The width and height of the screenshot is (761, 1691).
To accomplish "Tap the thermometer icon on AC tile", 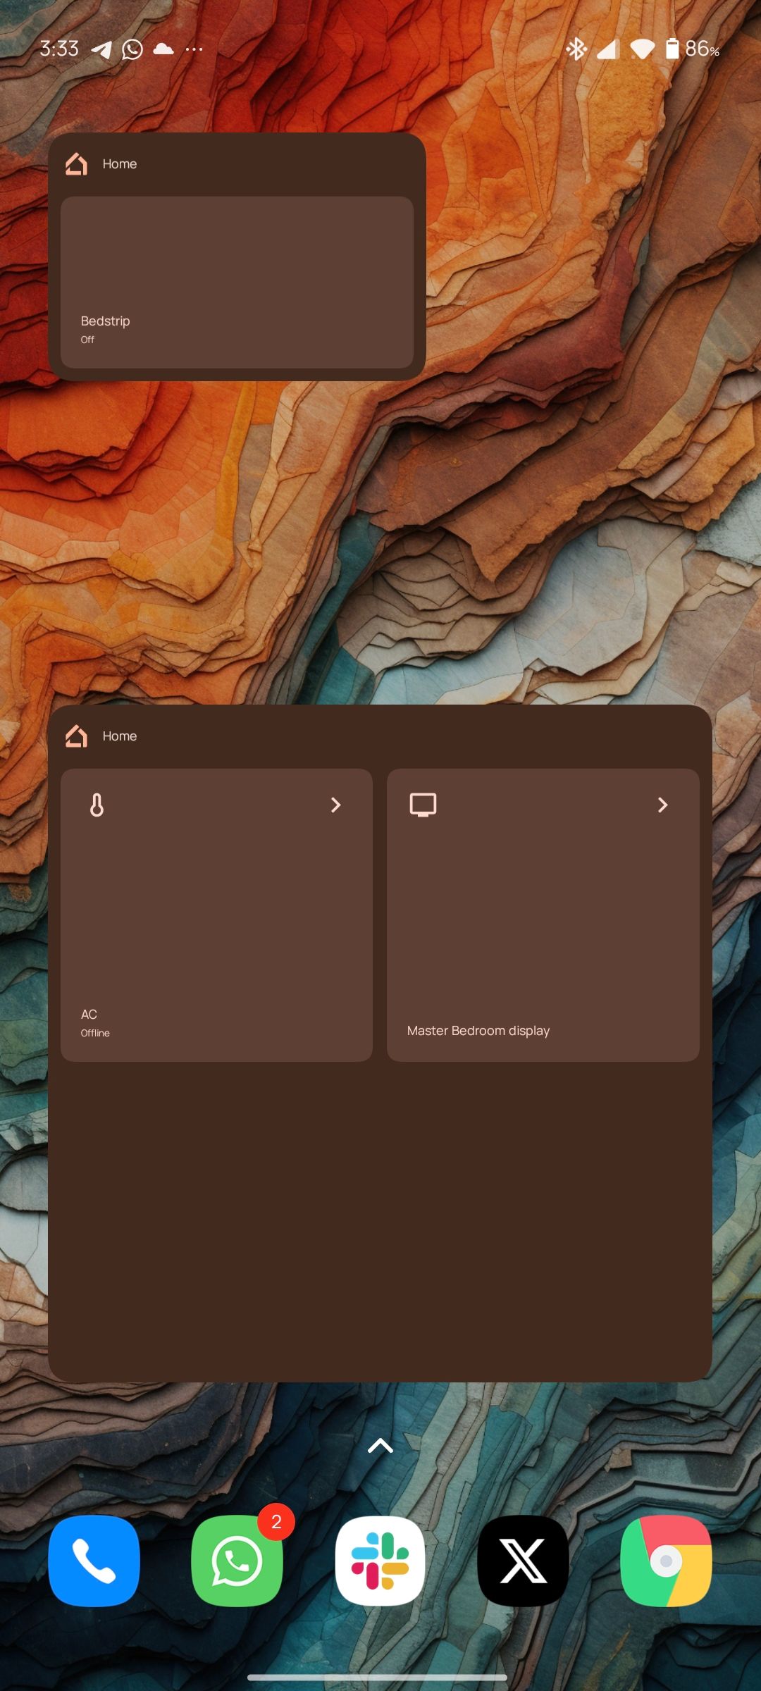I will pyautogui.click(x=97, y=805).
